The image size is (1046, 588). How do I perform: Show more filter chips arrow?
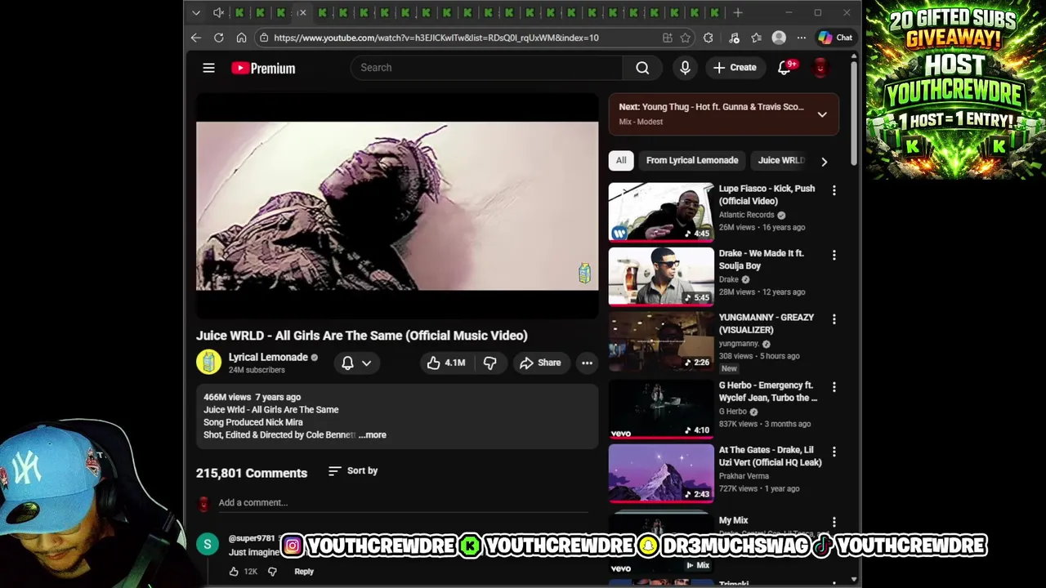point(824,162)
